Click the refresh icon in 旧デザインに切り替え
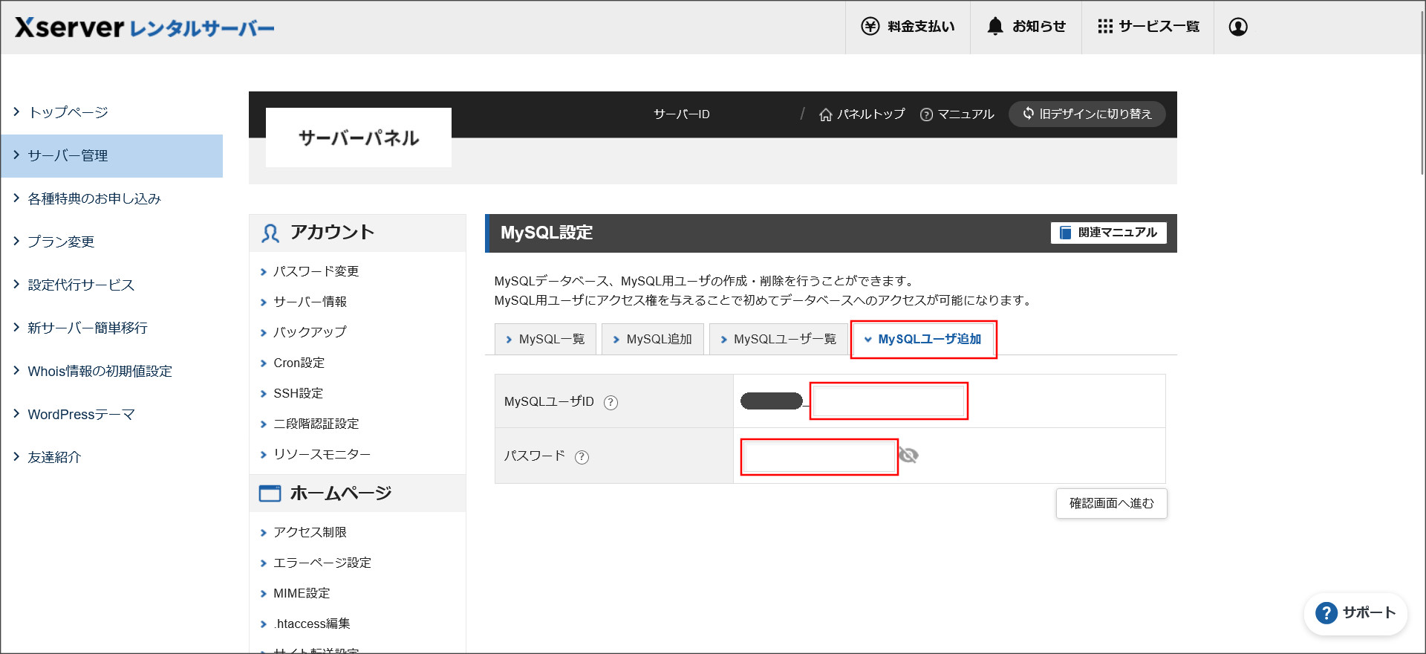 coord(1029,113)
